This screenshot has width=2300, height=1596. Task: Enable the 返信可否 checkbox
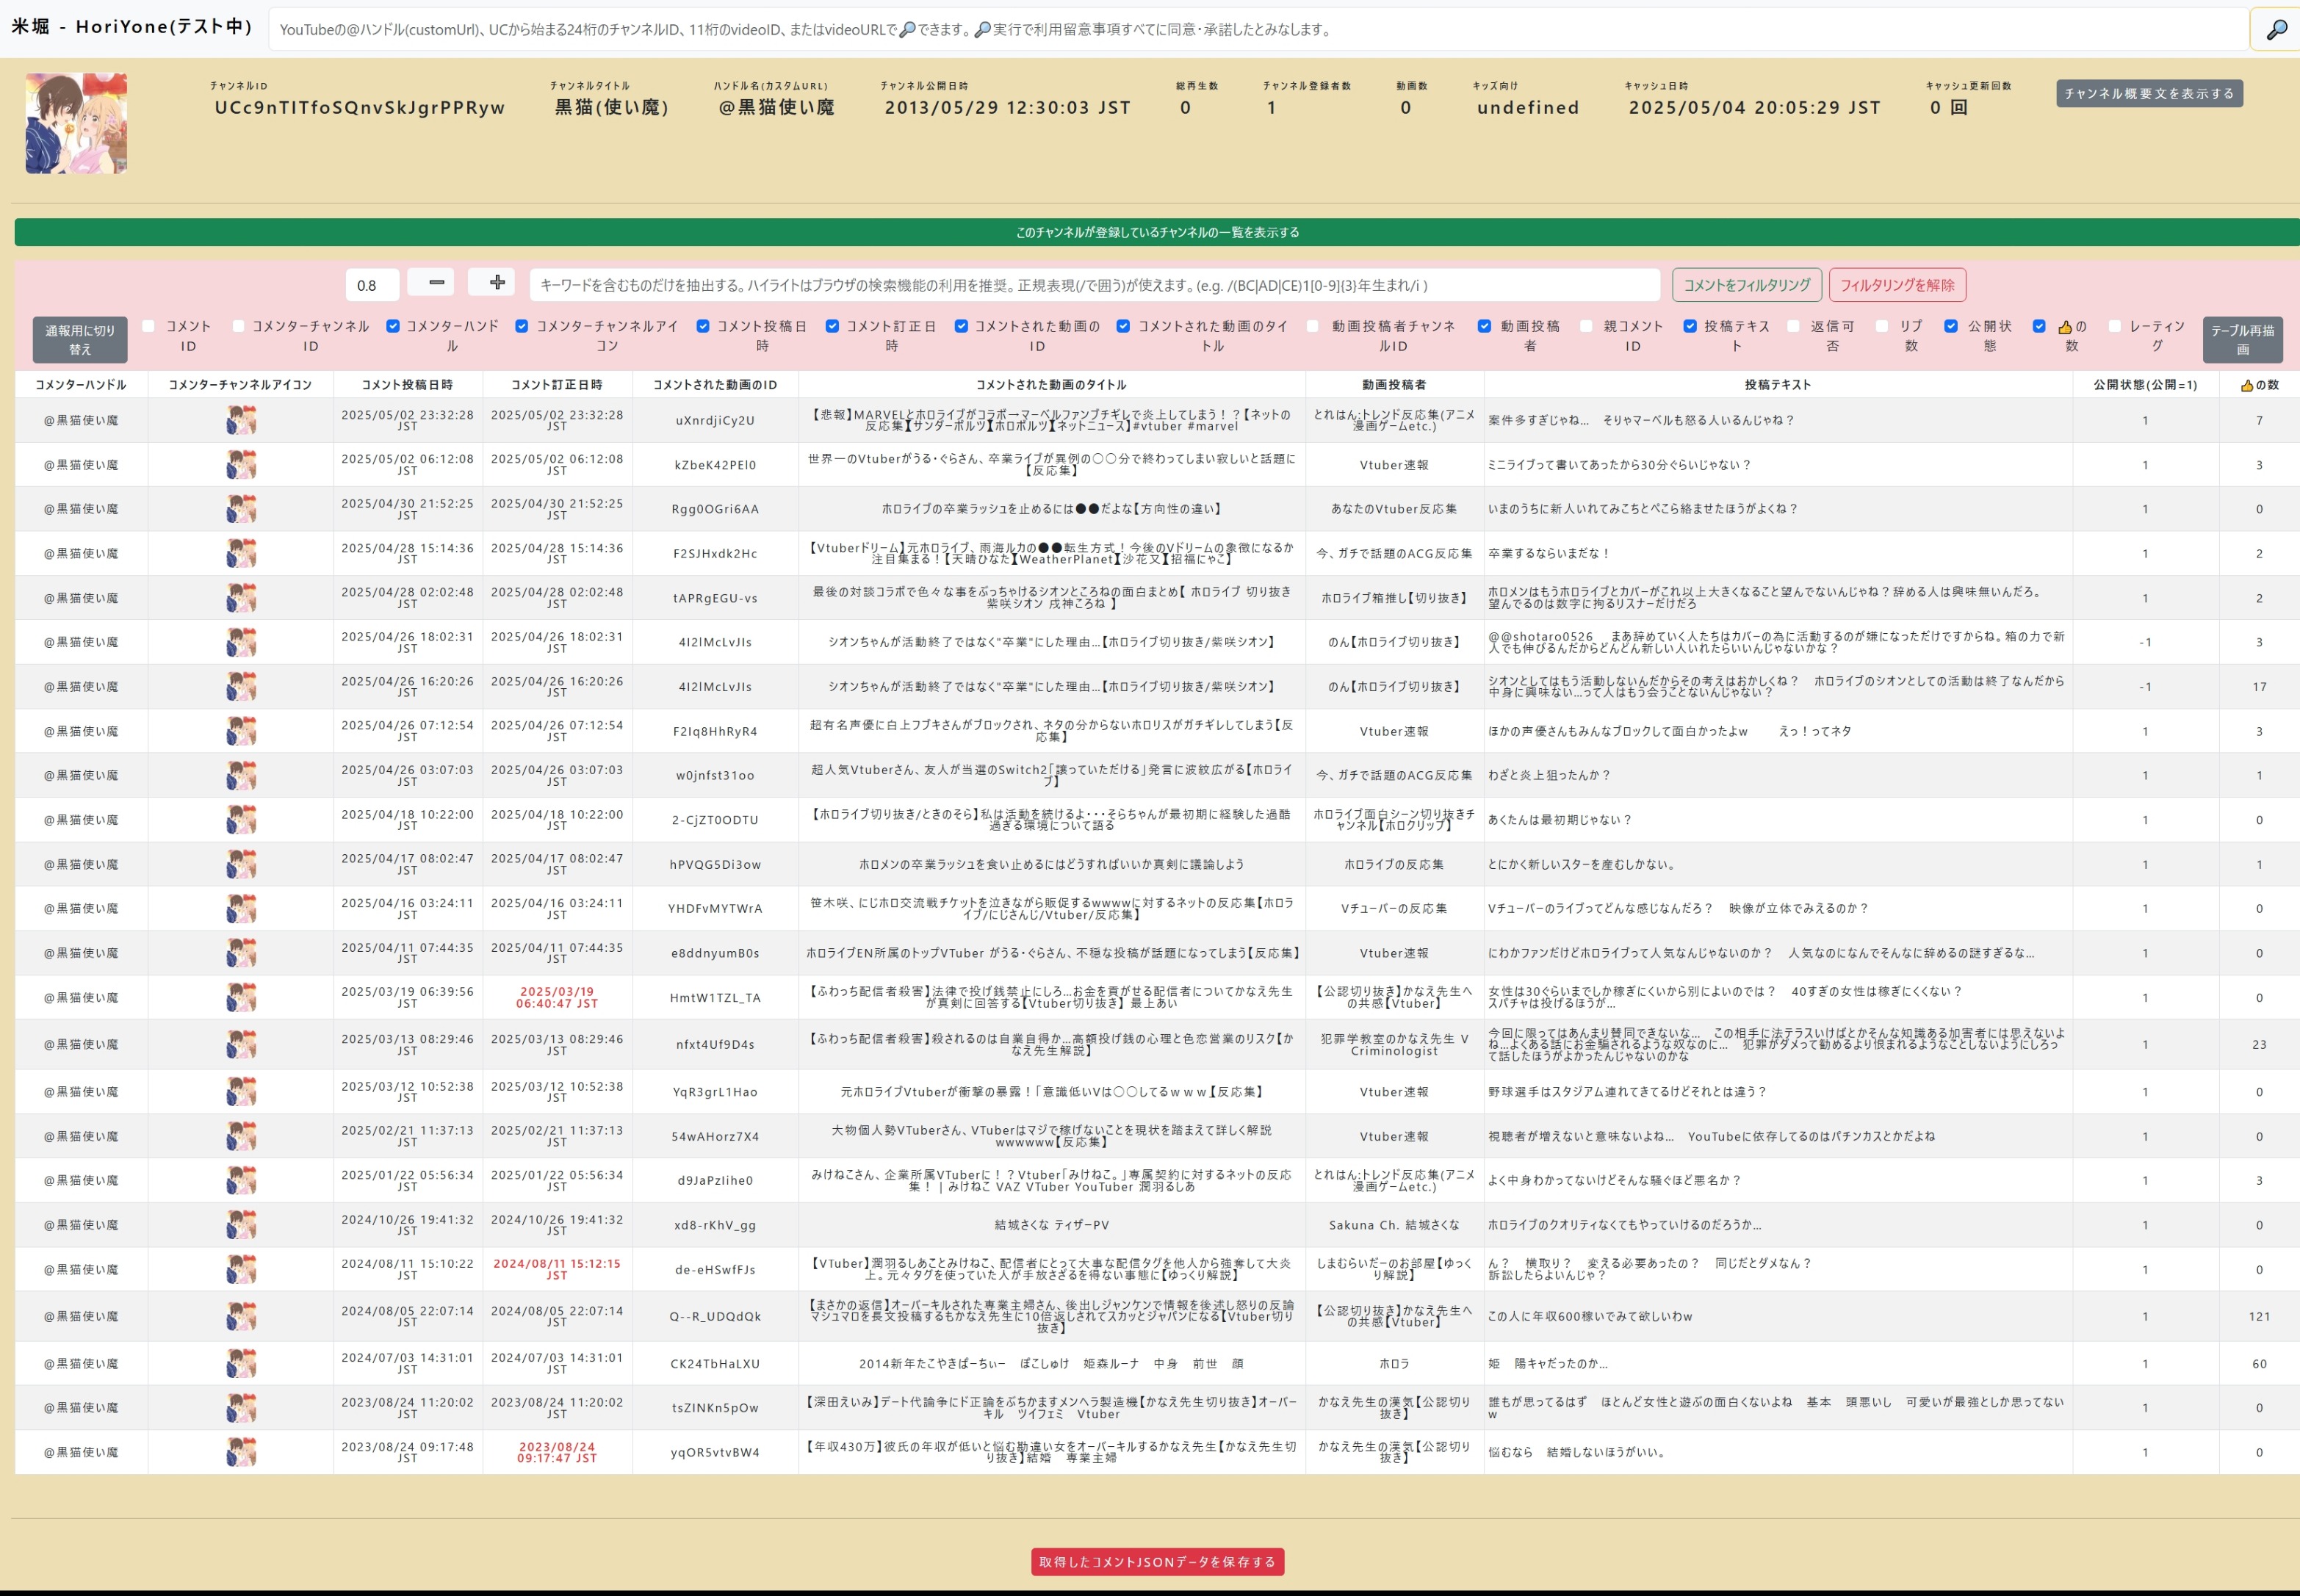click(x=1793, y=326)
